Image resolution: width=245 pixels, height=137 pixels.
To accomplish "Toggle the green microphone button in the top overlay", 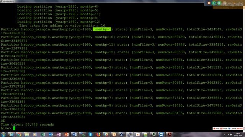I will 214,3.
